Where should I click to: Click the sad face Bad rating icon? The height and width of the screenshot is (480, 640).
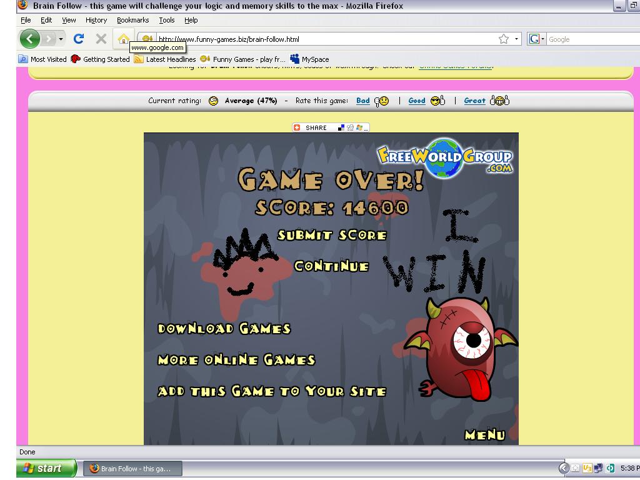point(382,101)
